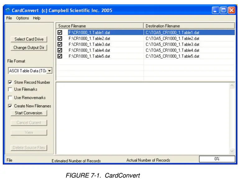Click the Select Card Drive button
This screenshot has height=180, width=243.
coord(29,39)
